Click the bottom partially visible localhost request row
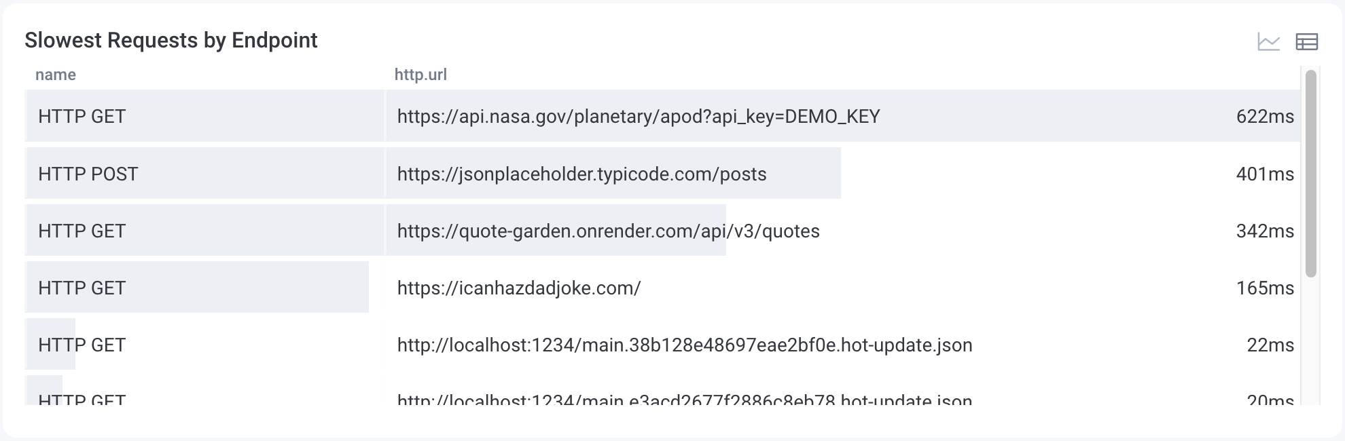This screenshot has width=1345, height=441. [611, 400]
